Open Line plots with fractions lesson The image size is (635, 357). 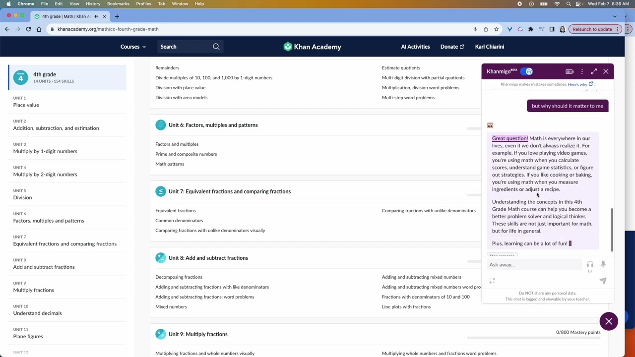tap(406, 307)
